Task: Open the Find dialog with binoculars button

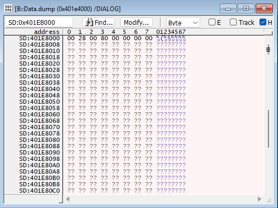Action: click(98, 23)
